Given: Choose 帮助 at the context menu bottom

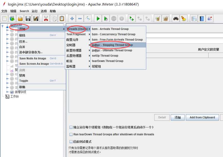Looking at the screenshot, I should tap(41, 87).
